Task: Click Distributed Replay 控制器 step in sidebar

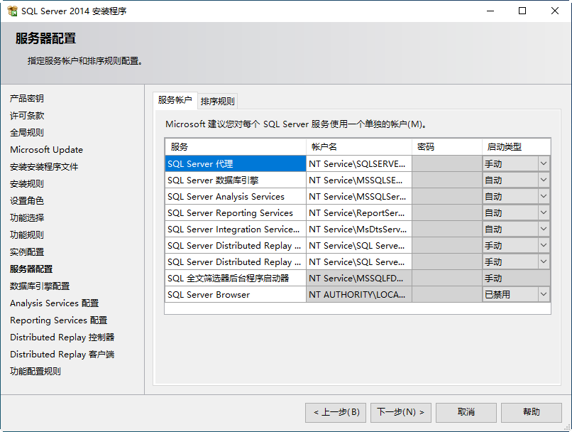Action: pyautogui.click(x=62, y=337)
